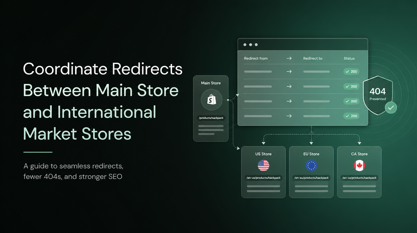Click the "Coordinate Redirects" headline line
The image size is (417, 233).
coord(103,69)
